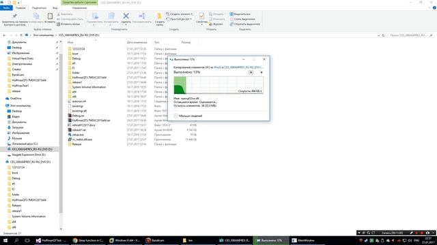This screenshot has width=437, height=245.
Task: Open History (Журнал) in ribbon
Action: [216, 24]
